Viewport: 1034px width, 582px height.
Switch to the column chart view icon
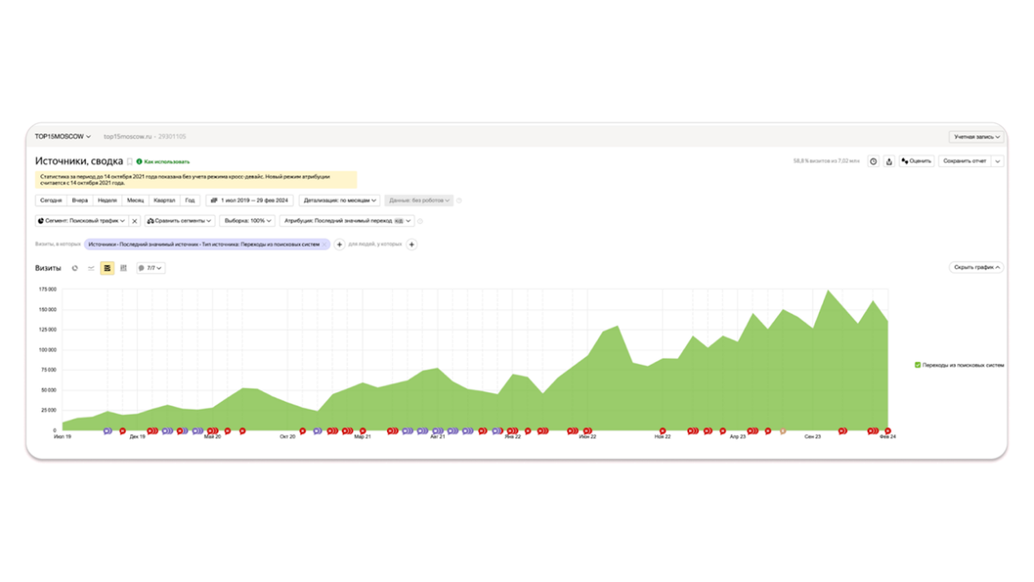click(x=123, y=268)
